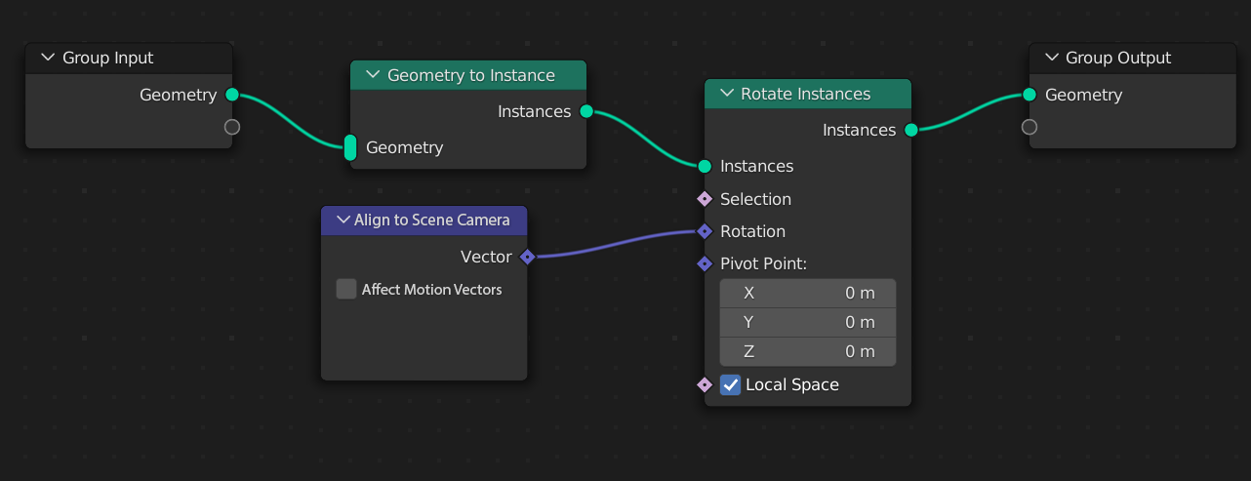This screenshot has height=481, width=1251.
Task: Click the Selection input socket
Action: pyautogui.click(x=705, y=199)
